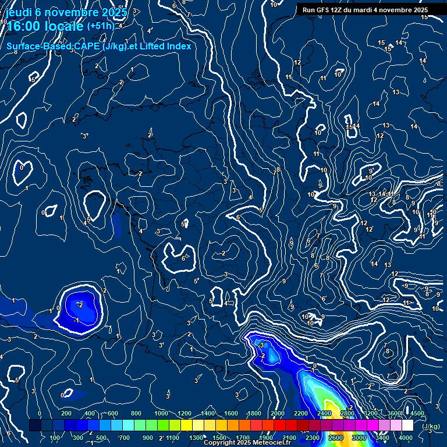The image size is (447, 447).
Task: Click the 800 legend value
Action: pos(136,413)
